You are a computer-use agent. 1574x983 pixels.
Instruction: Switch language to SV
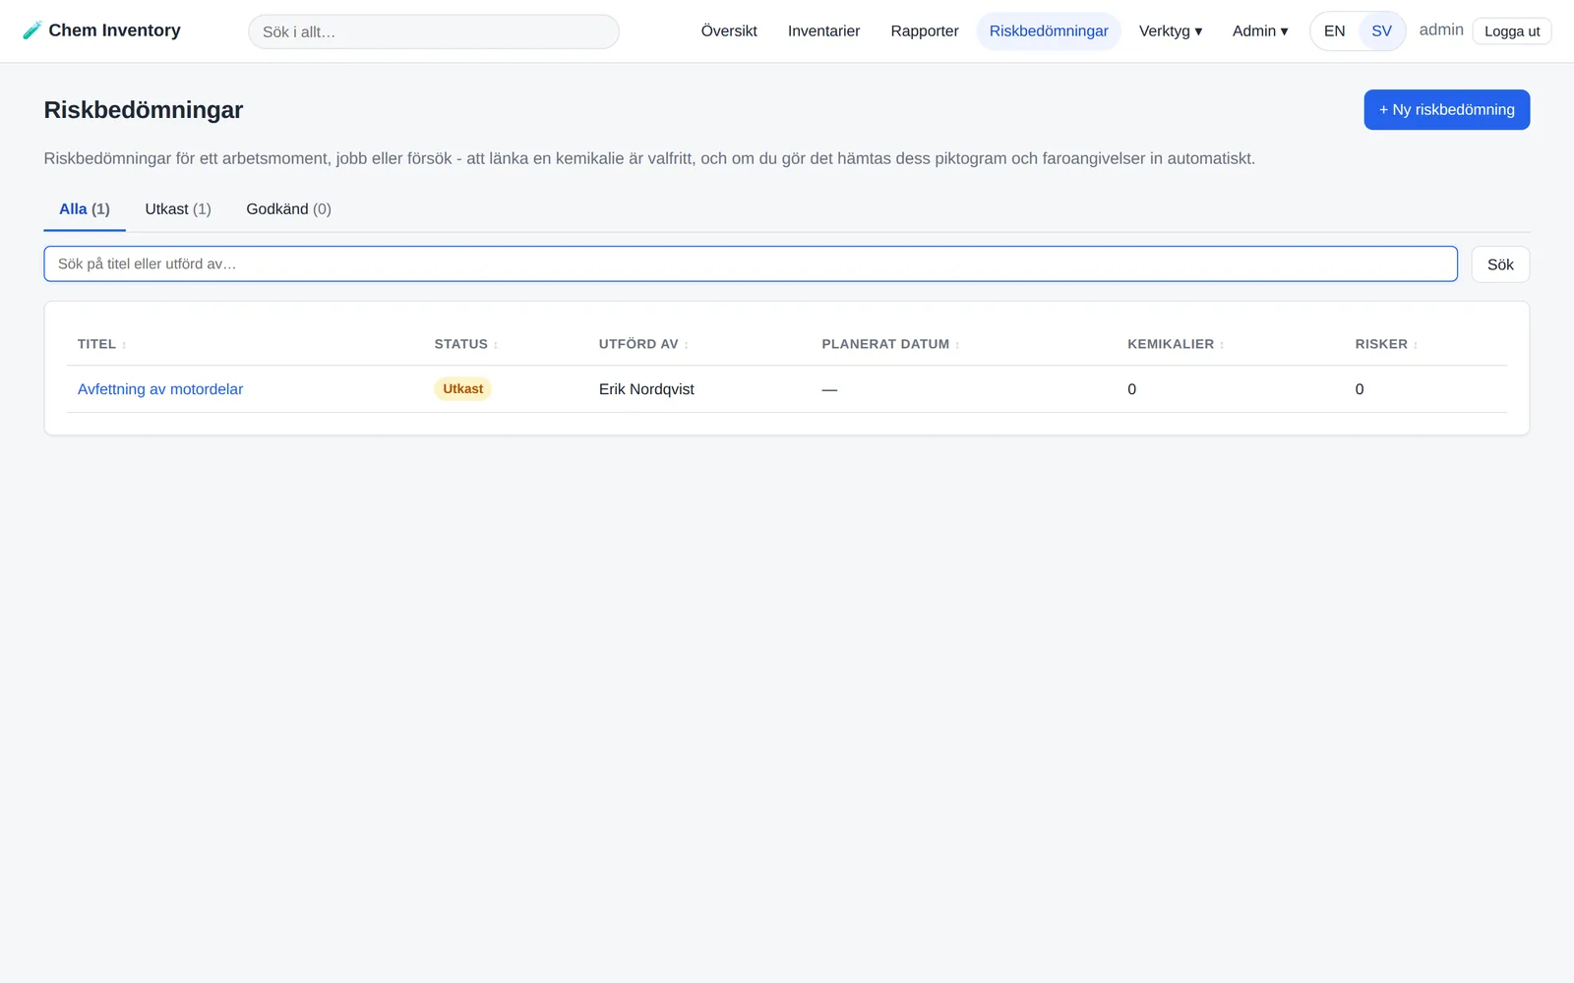click(1381, 31)
